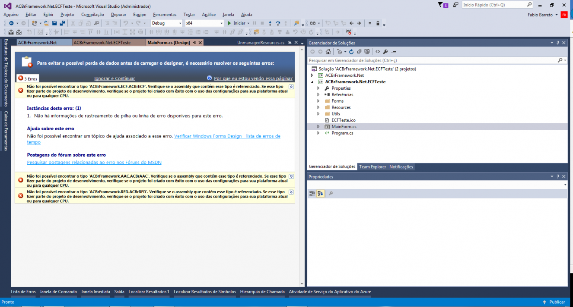Click the Home icon in Solution Explorer toolbar
573x307 pixels.
point(328,52)
